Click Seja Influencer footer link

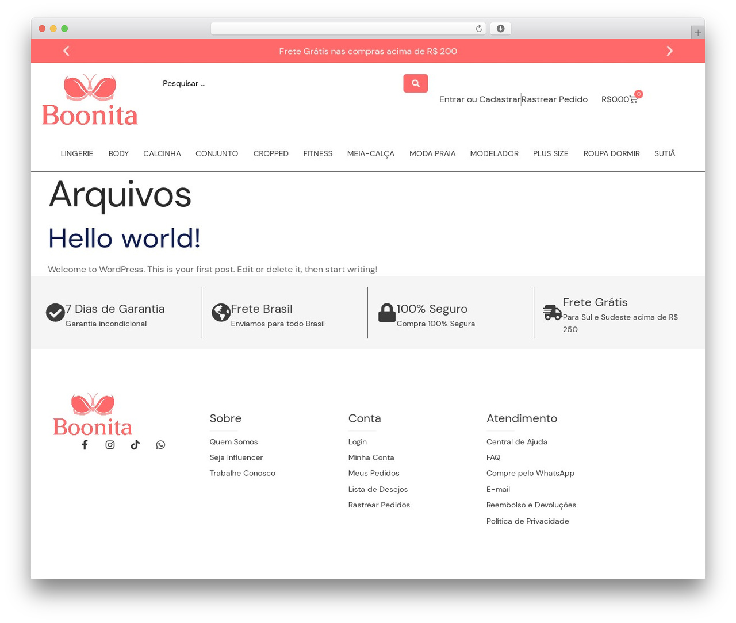click(236, 457)
